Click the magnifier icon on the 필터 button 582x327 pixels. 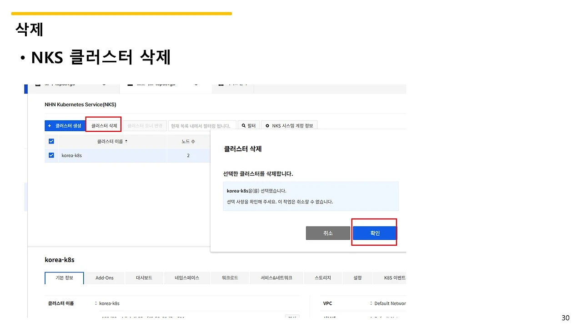pos(243,125)
